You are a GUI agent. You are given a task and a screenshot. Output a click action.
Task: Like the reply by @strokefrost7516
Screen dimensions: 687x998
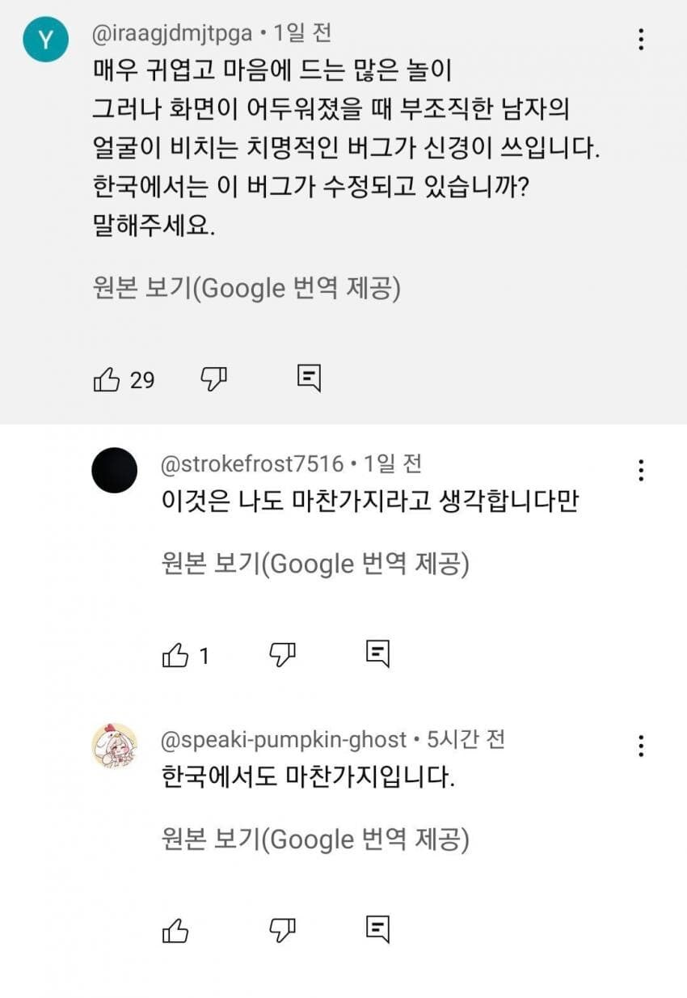point(175,655)
